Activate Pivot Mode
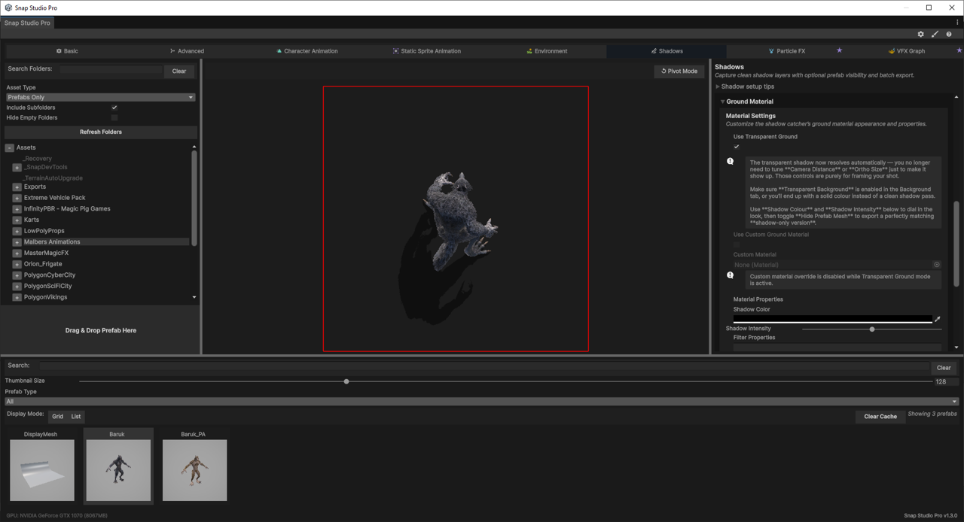 (x=679, y=71)
